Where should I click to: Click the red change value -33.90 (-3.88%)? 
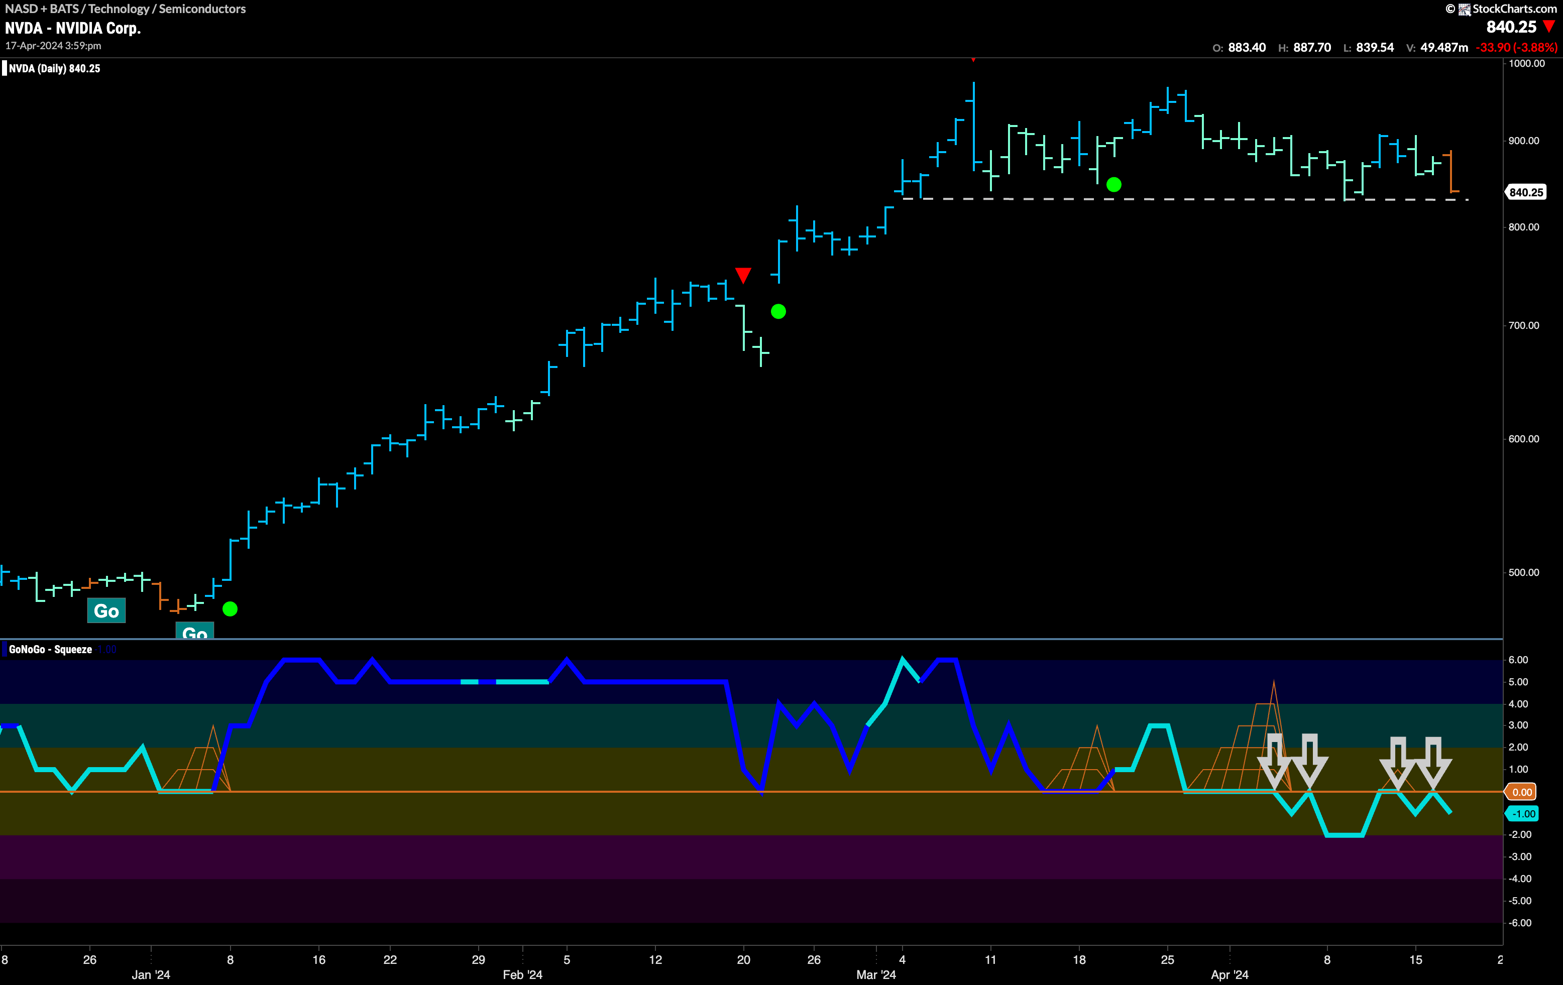coord(1516,47)
